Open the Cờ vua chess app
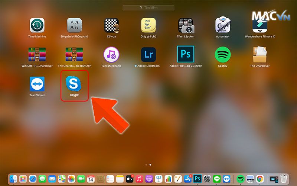 point(111,25)
